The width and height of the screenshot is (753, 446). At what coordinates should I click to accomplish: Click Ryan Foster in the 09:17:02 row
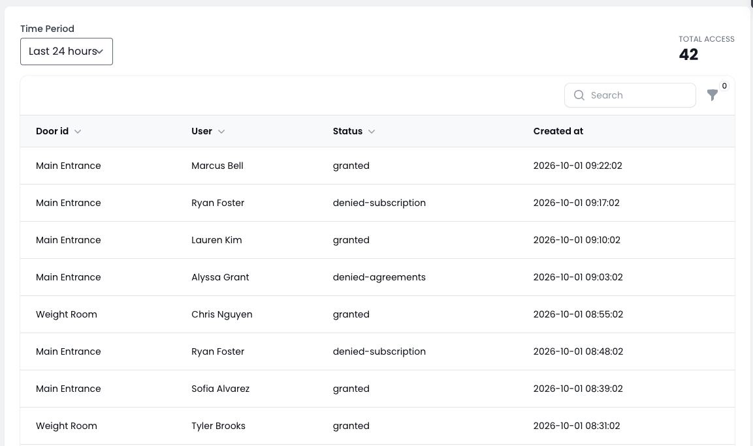pos(218,203)
